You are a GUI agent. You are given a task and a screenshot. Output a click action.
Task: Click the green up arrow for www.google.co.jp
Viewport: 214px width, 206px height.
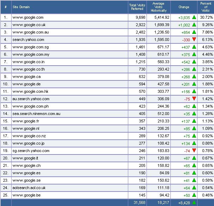tap(194, 143)
